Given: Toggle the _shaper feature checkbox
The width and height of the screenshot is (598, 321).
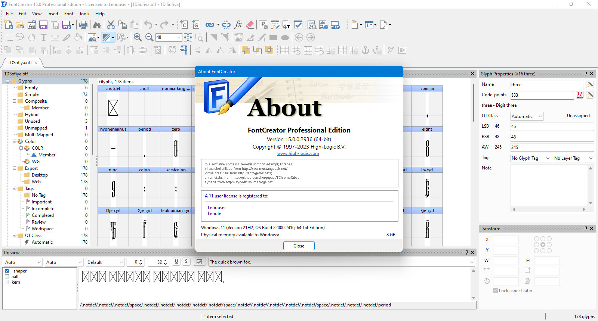Looking at the screenshot, I should click(x=7, y=271).
